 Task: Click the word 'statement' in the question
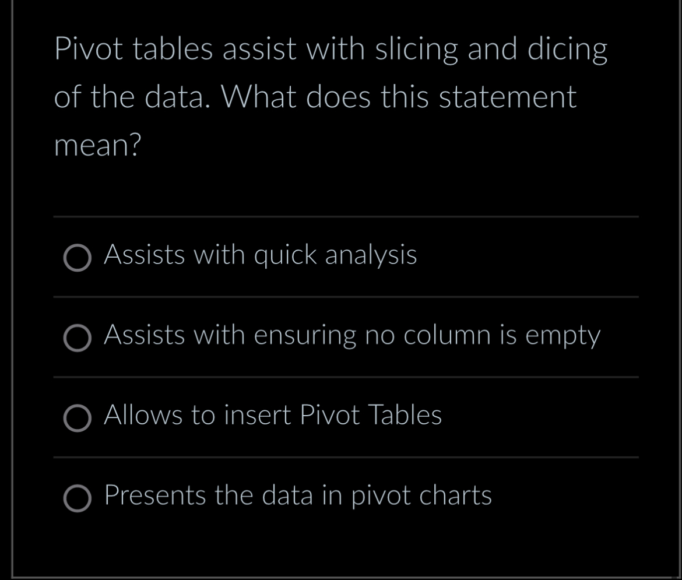tap(508, 97)
